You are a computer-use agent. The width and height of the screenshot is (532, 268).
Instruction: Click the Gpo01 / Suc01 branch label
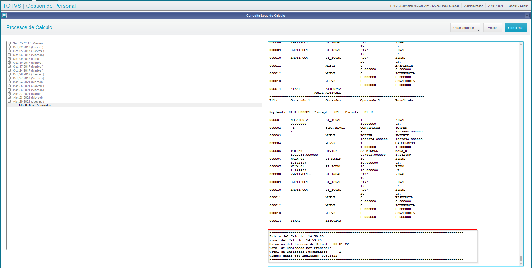(518, 6)
